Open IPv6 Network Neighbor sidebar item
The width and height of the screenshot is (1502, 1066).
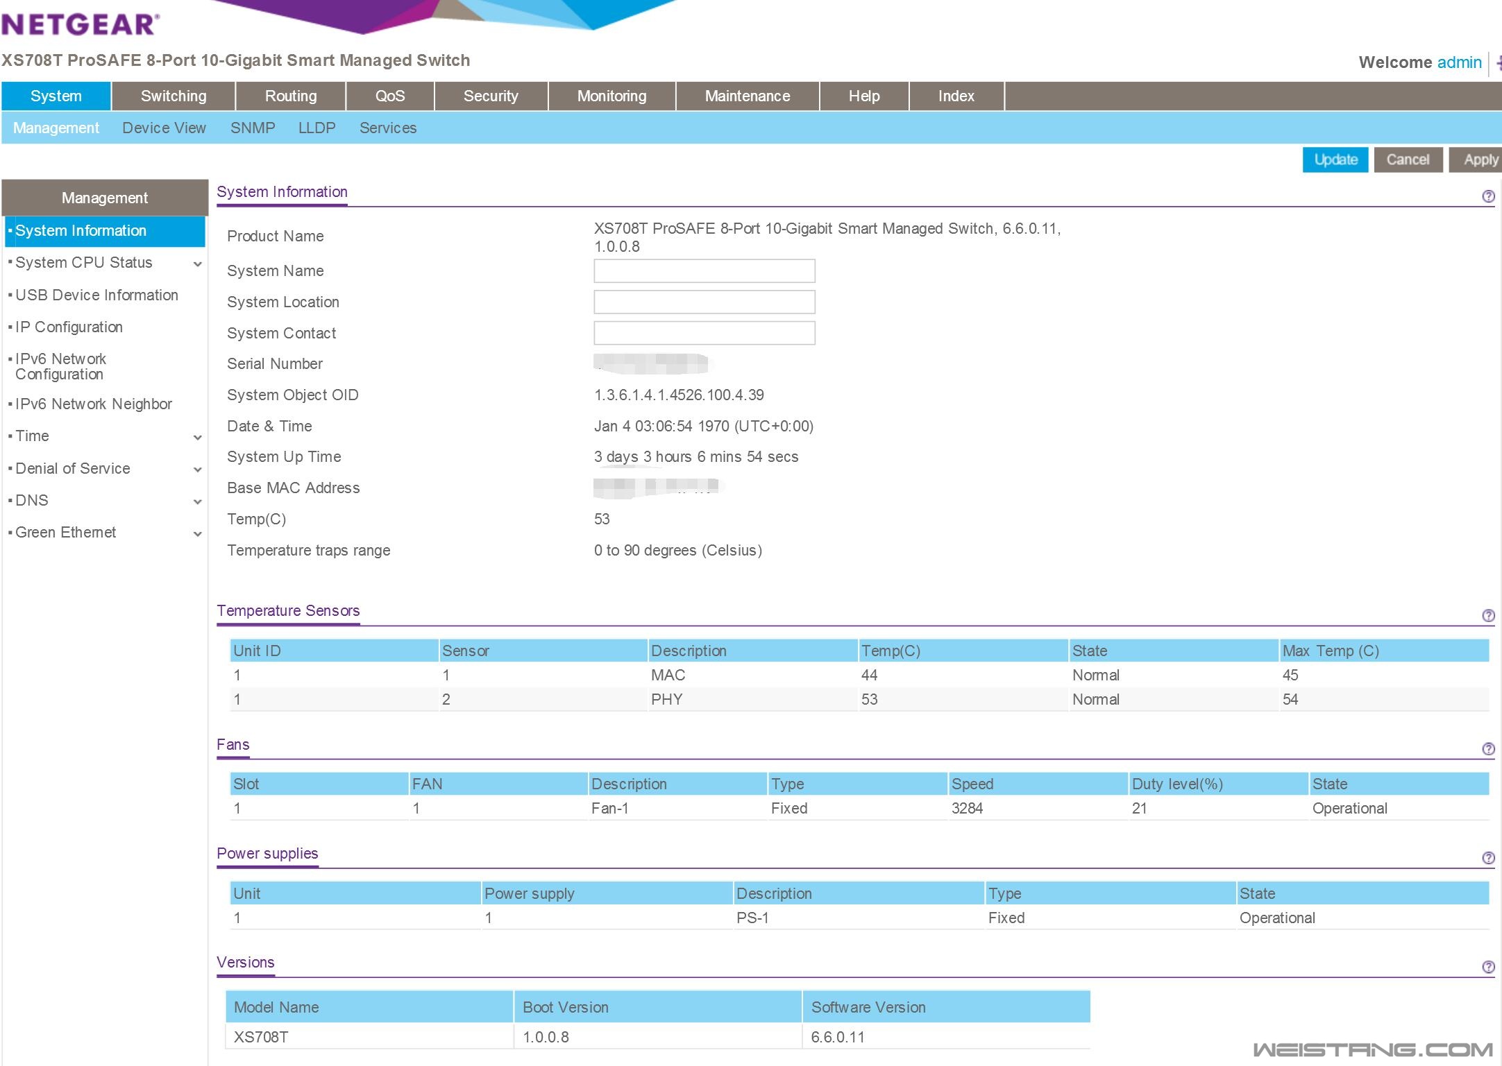(94, 404)
